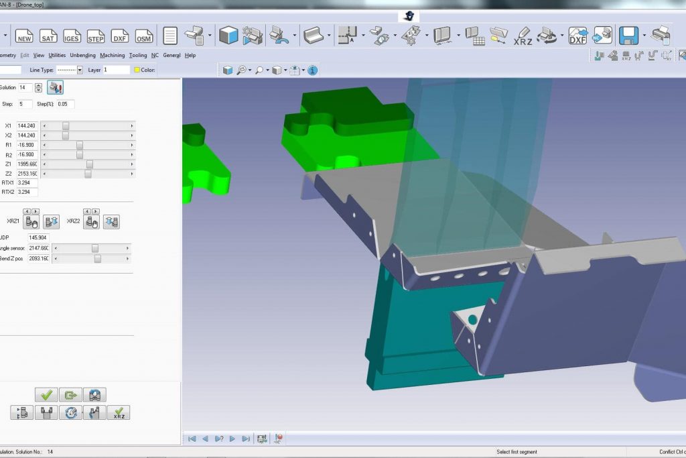The width and height of the screenshot is (686, 458).
Task: Click the UDP value field
Action: point(38,237)
